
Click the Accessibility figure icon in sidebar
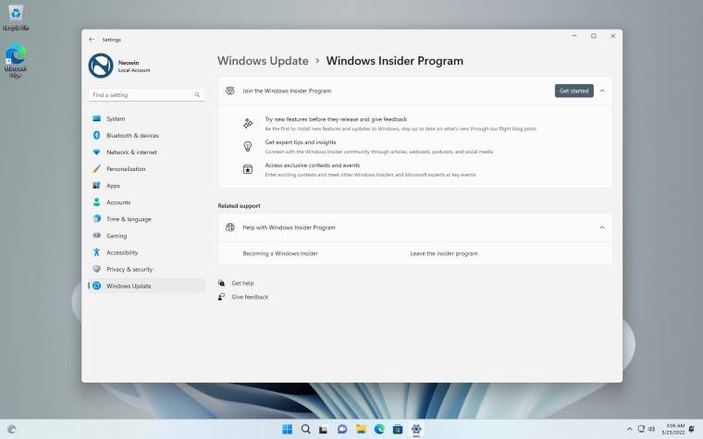[x=96, y=252]
